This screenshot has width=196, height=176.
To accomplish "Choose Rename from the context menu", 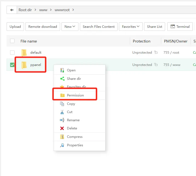I will tap(80, 120).
